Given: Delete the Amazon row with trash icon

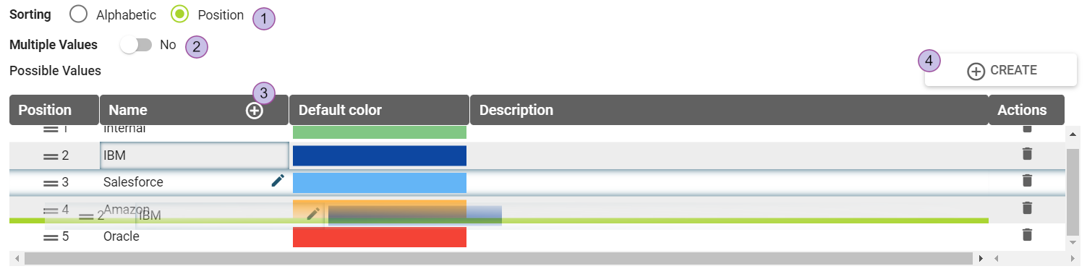Looking at the screenshot, I should click(1026, 207).
